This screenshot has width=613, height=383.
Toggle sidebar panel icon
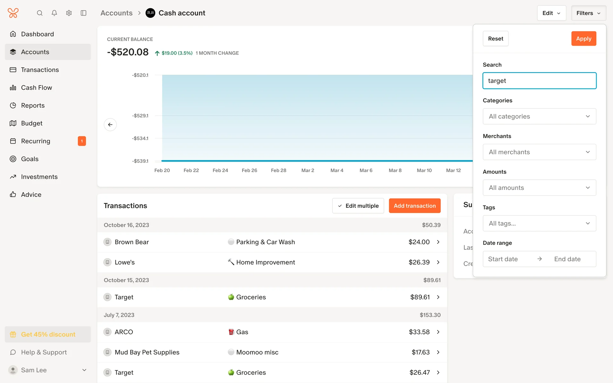pos(84,13)
